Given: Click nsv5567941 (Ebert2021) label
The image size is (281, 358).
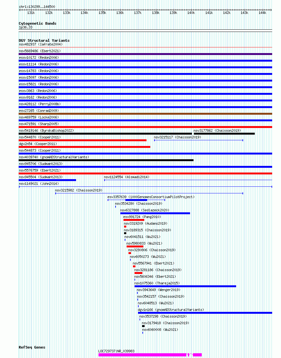Looking at the screenshot, I should pos(153,263).
